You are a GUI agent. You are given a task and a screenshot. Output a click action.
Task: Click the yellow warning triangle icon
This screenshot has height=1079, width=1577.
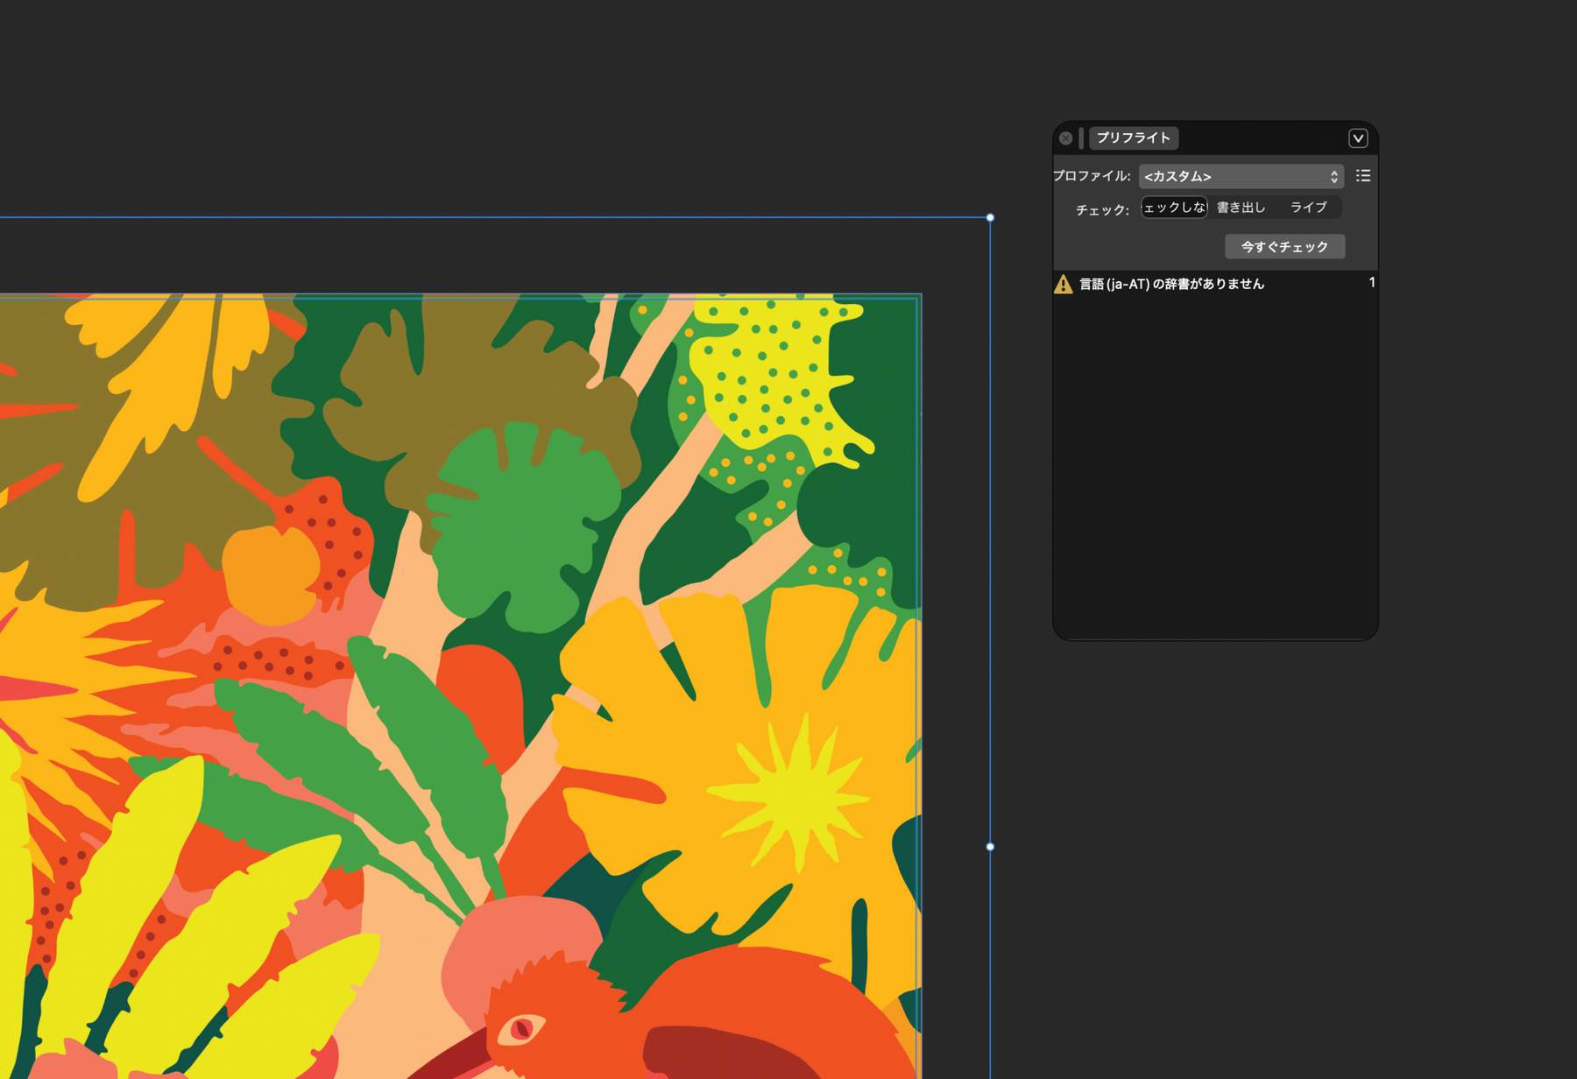tap(1063, 284)
